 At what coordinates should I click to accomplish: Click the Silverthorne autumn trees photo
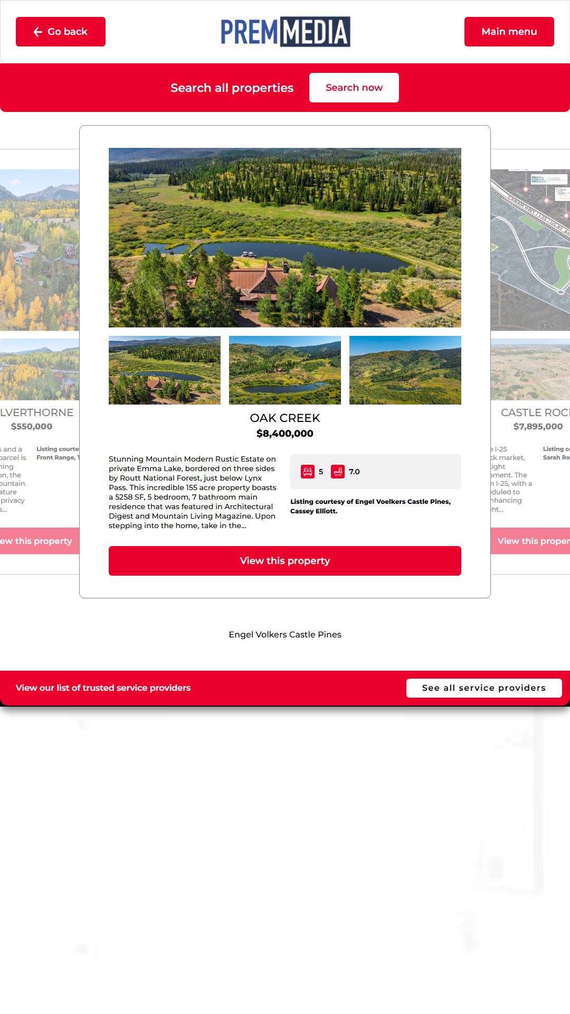(40, 250)
